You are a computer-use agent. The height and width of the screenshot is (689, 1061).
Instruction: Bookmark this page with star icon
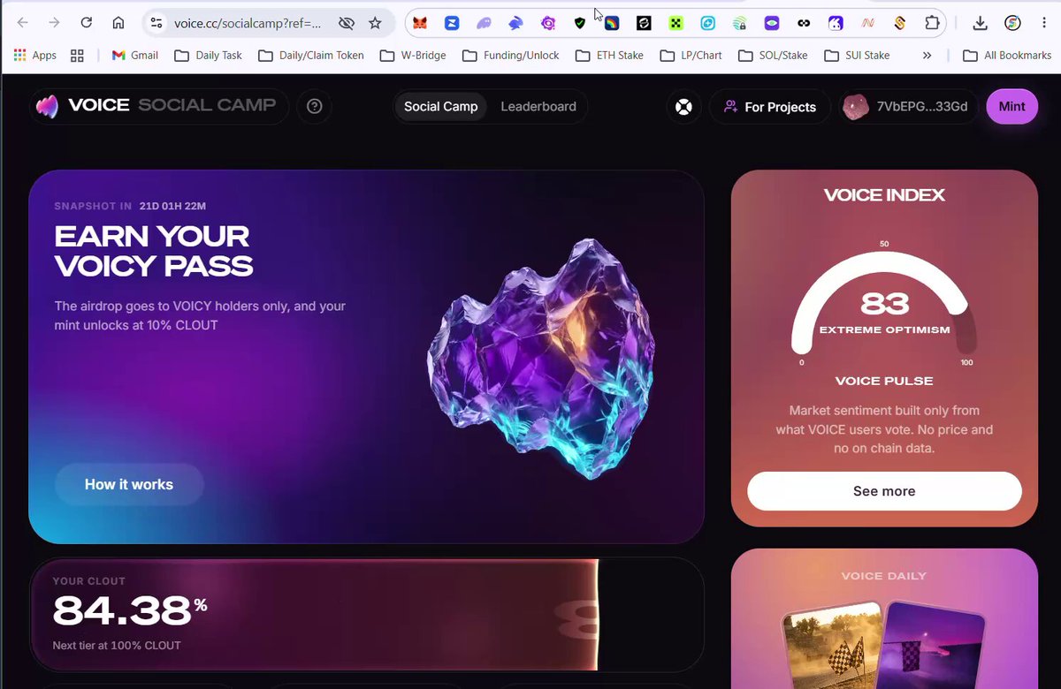click(x=375, y=23)
